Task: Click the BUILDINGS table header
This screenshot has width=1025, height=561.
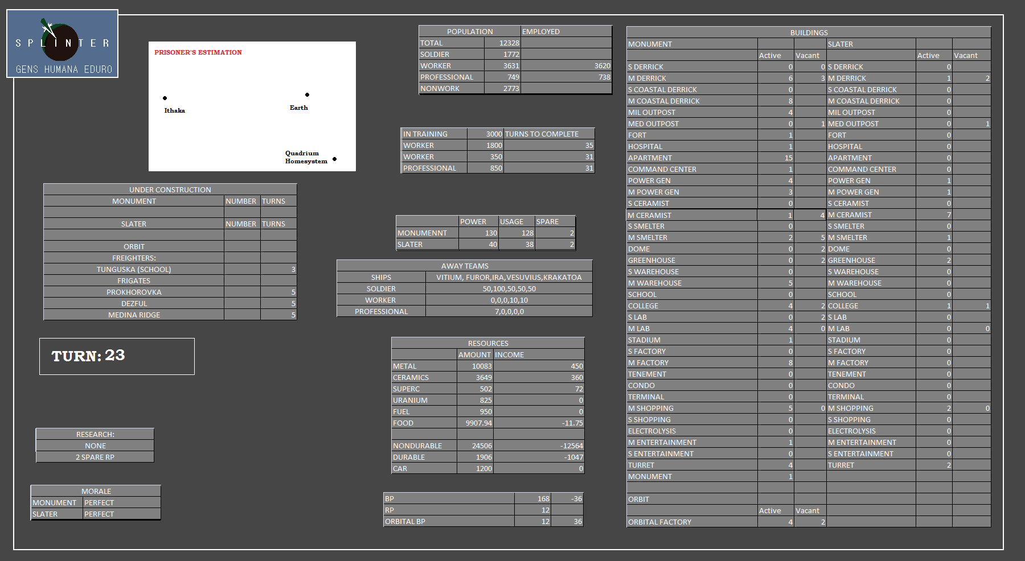Action: [809, 32]
